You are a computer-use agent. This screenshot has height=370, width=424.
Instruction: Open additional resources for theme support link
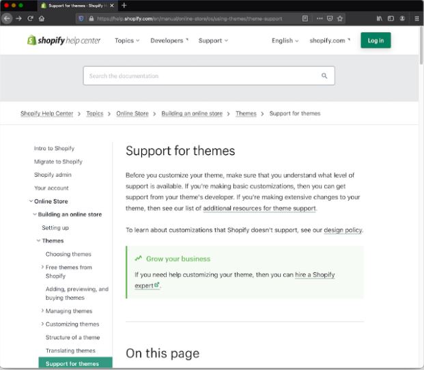pyautogui.click(x=259, y=208)
